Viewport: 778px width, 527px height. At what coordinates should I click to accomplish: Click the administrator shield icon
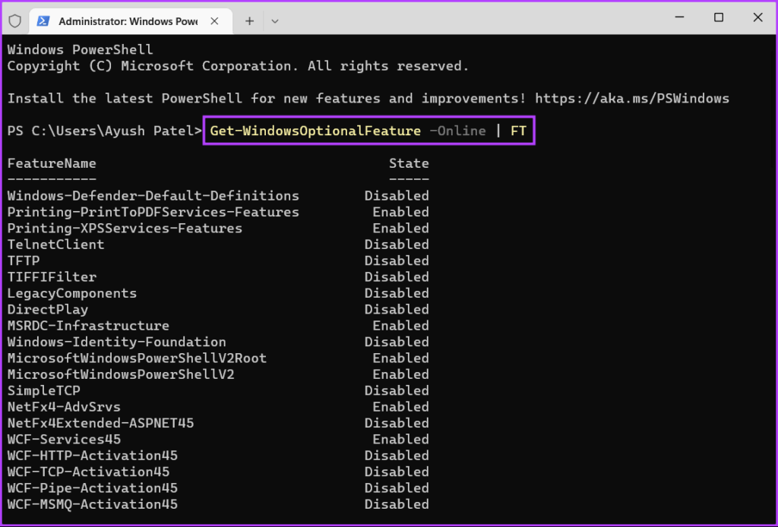click(x=15, y=21)
